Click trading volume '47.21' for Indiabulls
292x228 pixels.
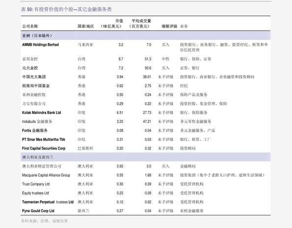(147, 121)
